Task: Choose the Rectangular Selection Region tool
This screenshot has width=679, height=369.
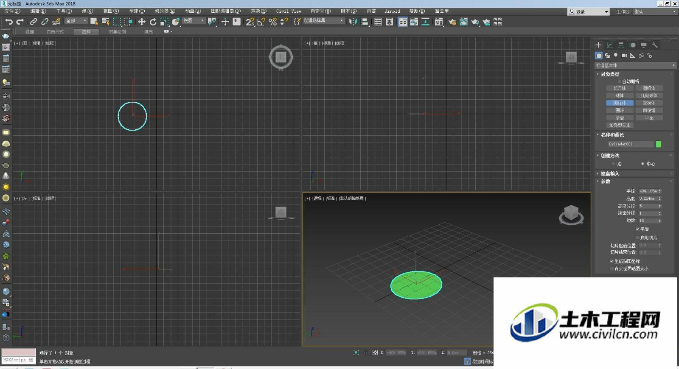Action: tap(117, 22)
